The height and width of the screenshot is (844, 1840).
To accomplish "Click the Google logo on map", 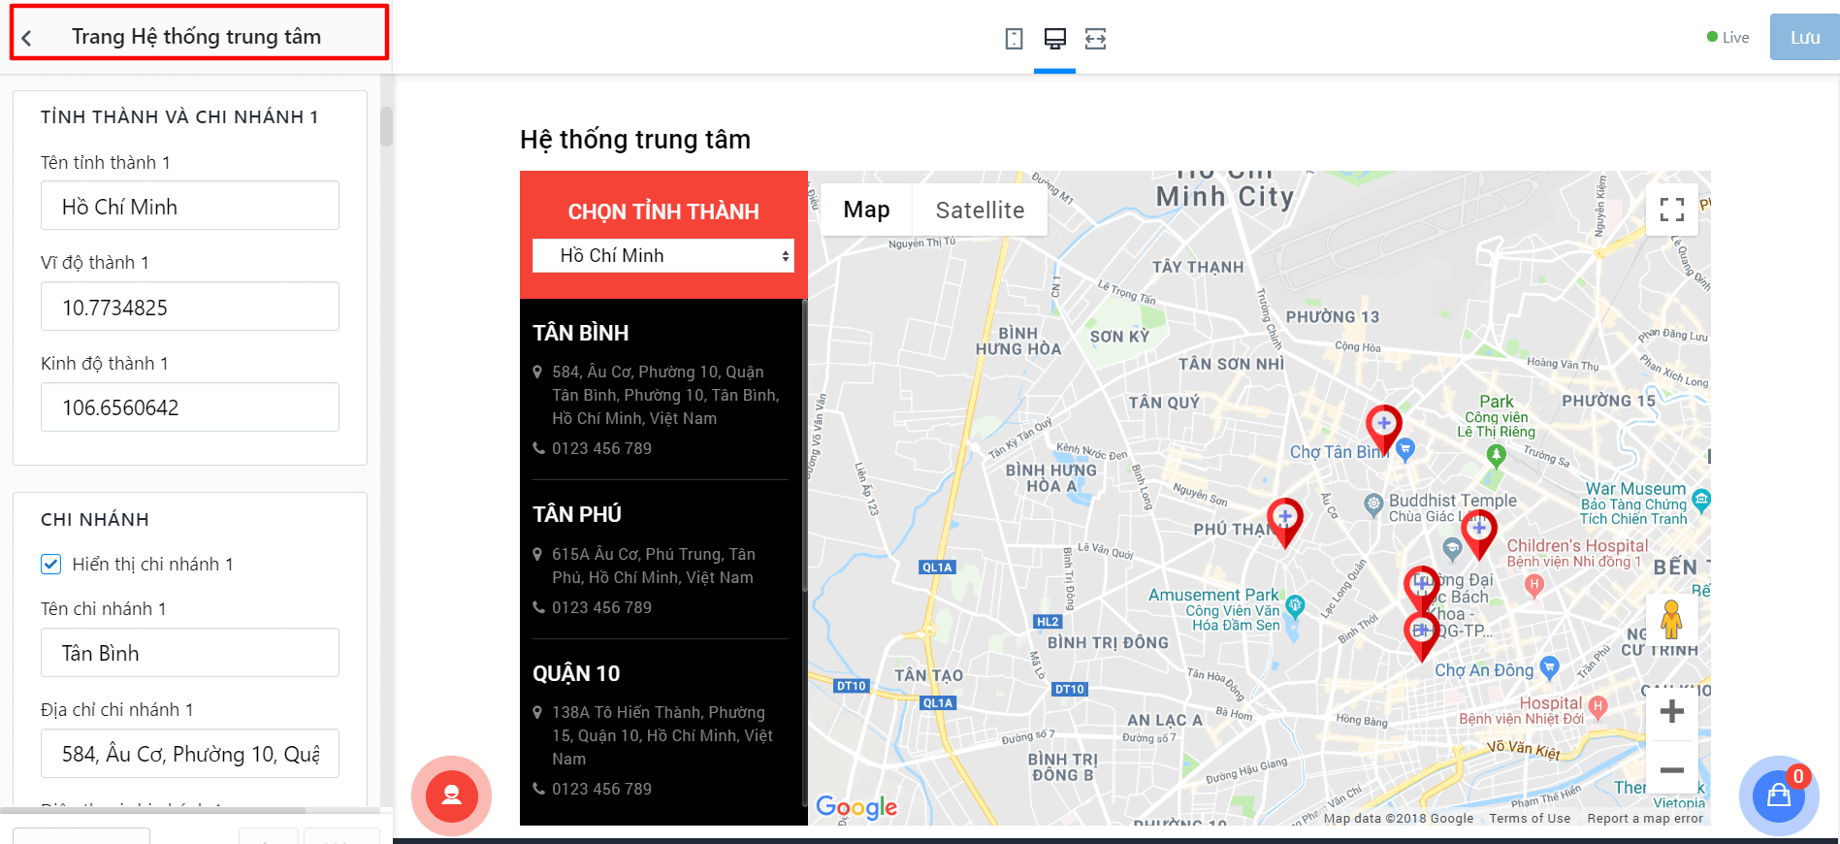I will 856,807.
